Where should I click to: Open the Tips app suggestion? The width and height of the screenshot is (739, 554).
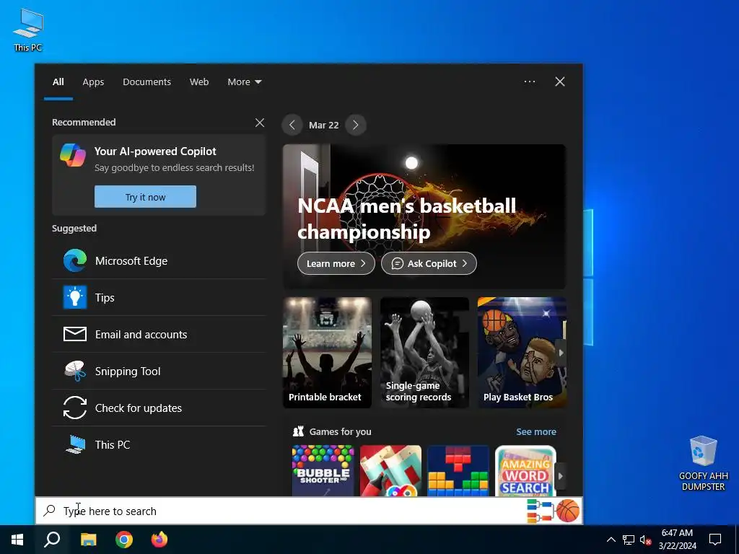click(x=159, y=297)
